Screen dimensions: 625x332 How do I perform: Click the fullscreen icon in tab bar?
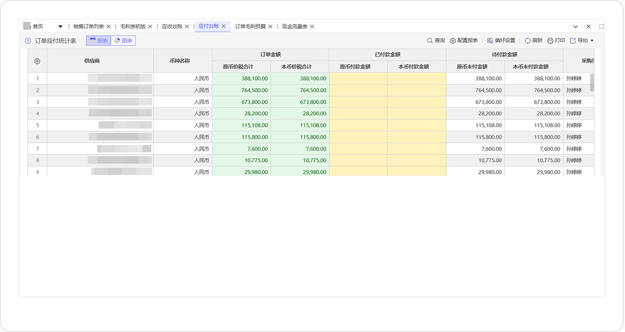pyautogui.click(x=601, y=26)
